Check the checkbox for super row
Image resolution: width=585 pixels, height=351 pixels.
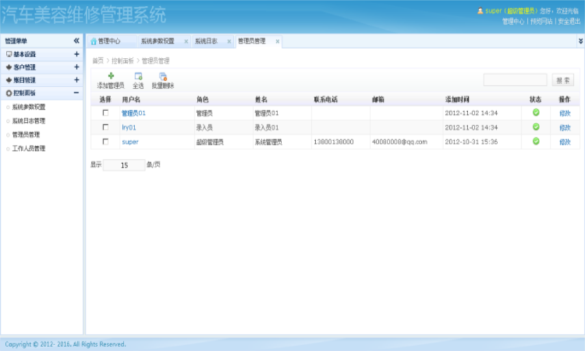(x=105, y=142)
